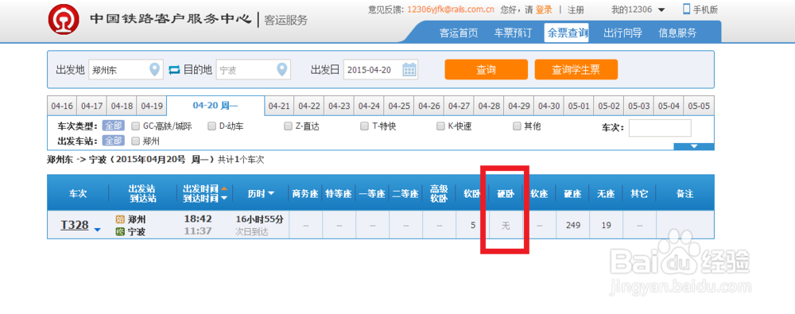Click the orange 查询 button
This screenshot has height=314, width=795.
coord(487,69)
